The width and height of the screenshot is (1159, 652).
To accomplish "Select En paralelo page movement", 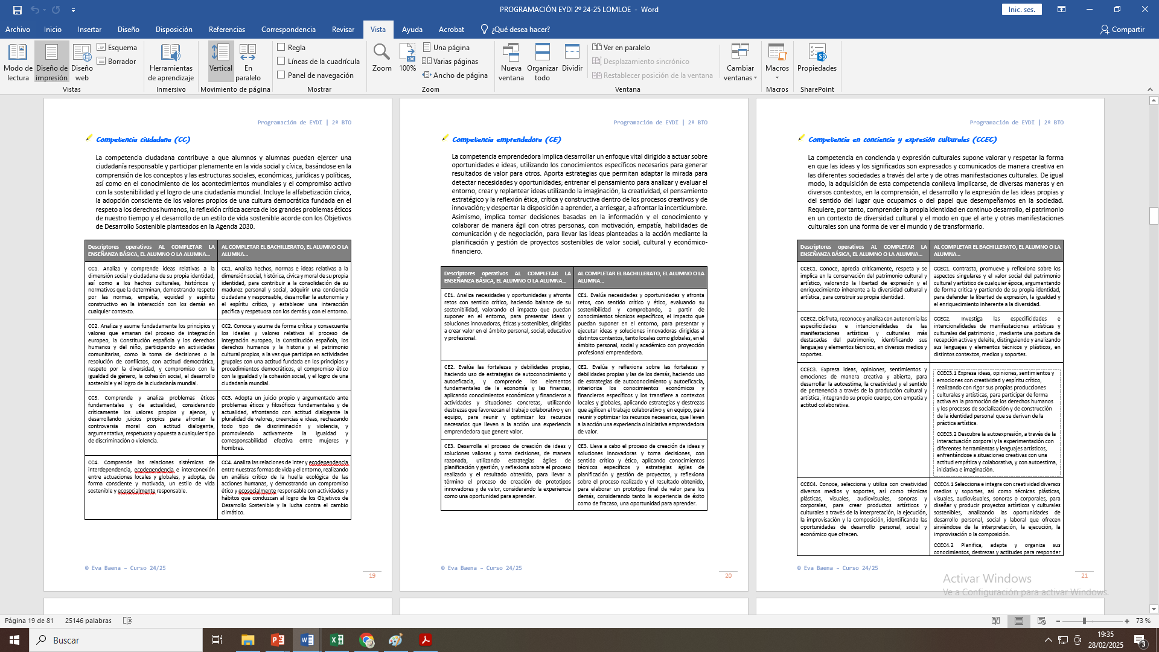I will (247, 62).
